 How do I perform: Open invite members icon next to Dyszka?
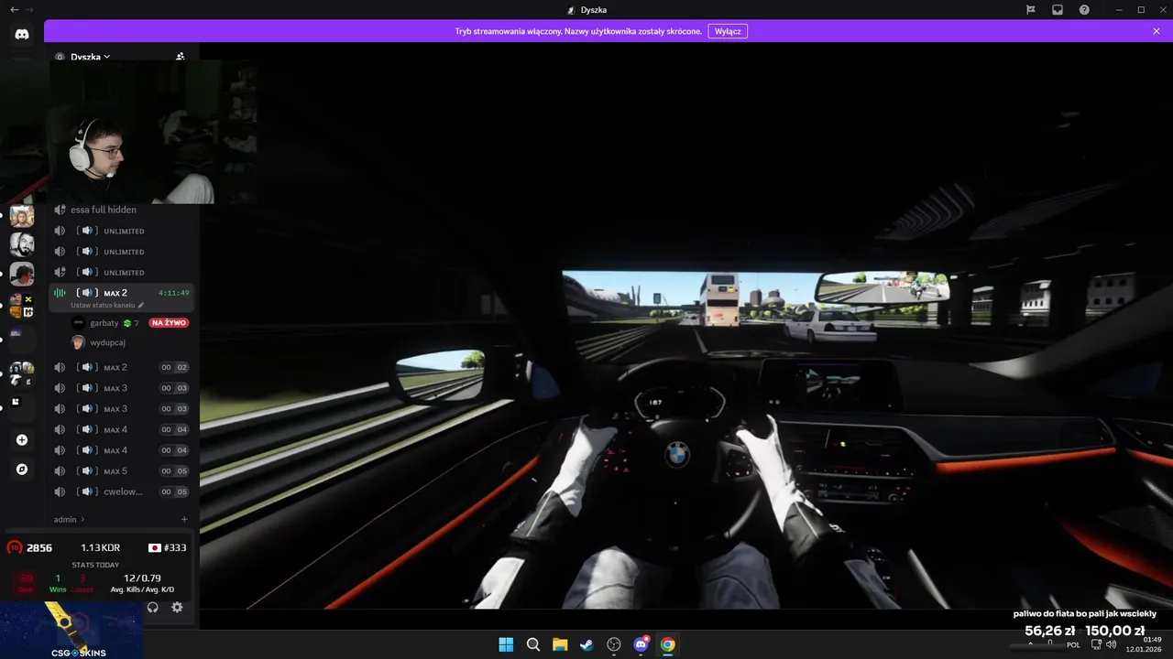click(181, 56)
